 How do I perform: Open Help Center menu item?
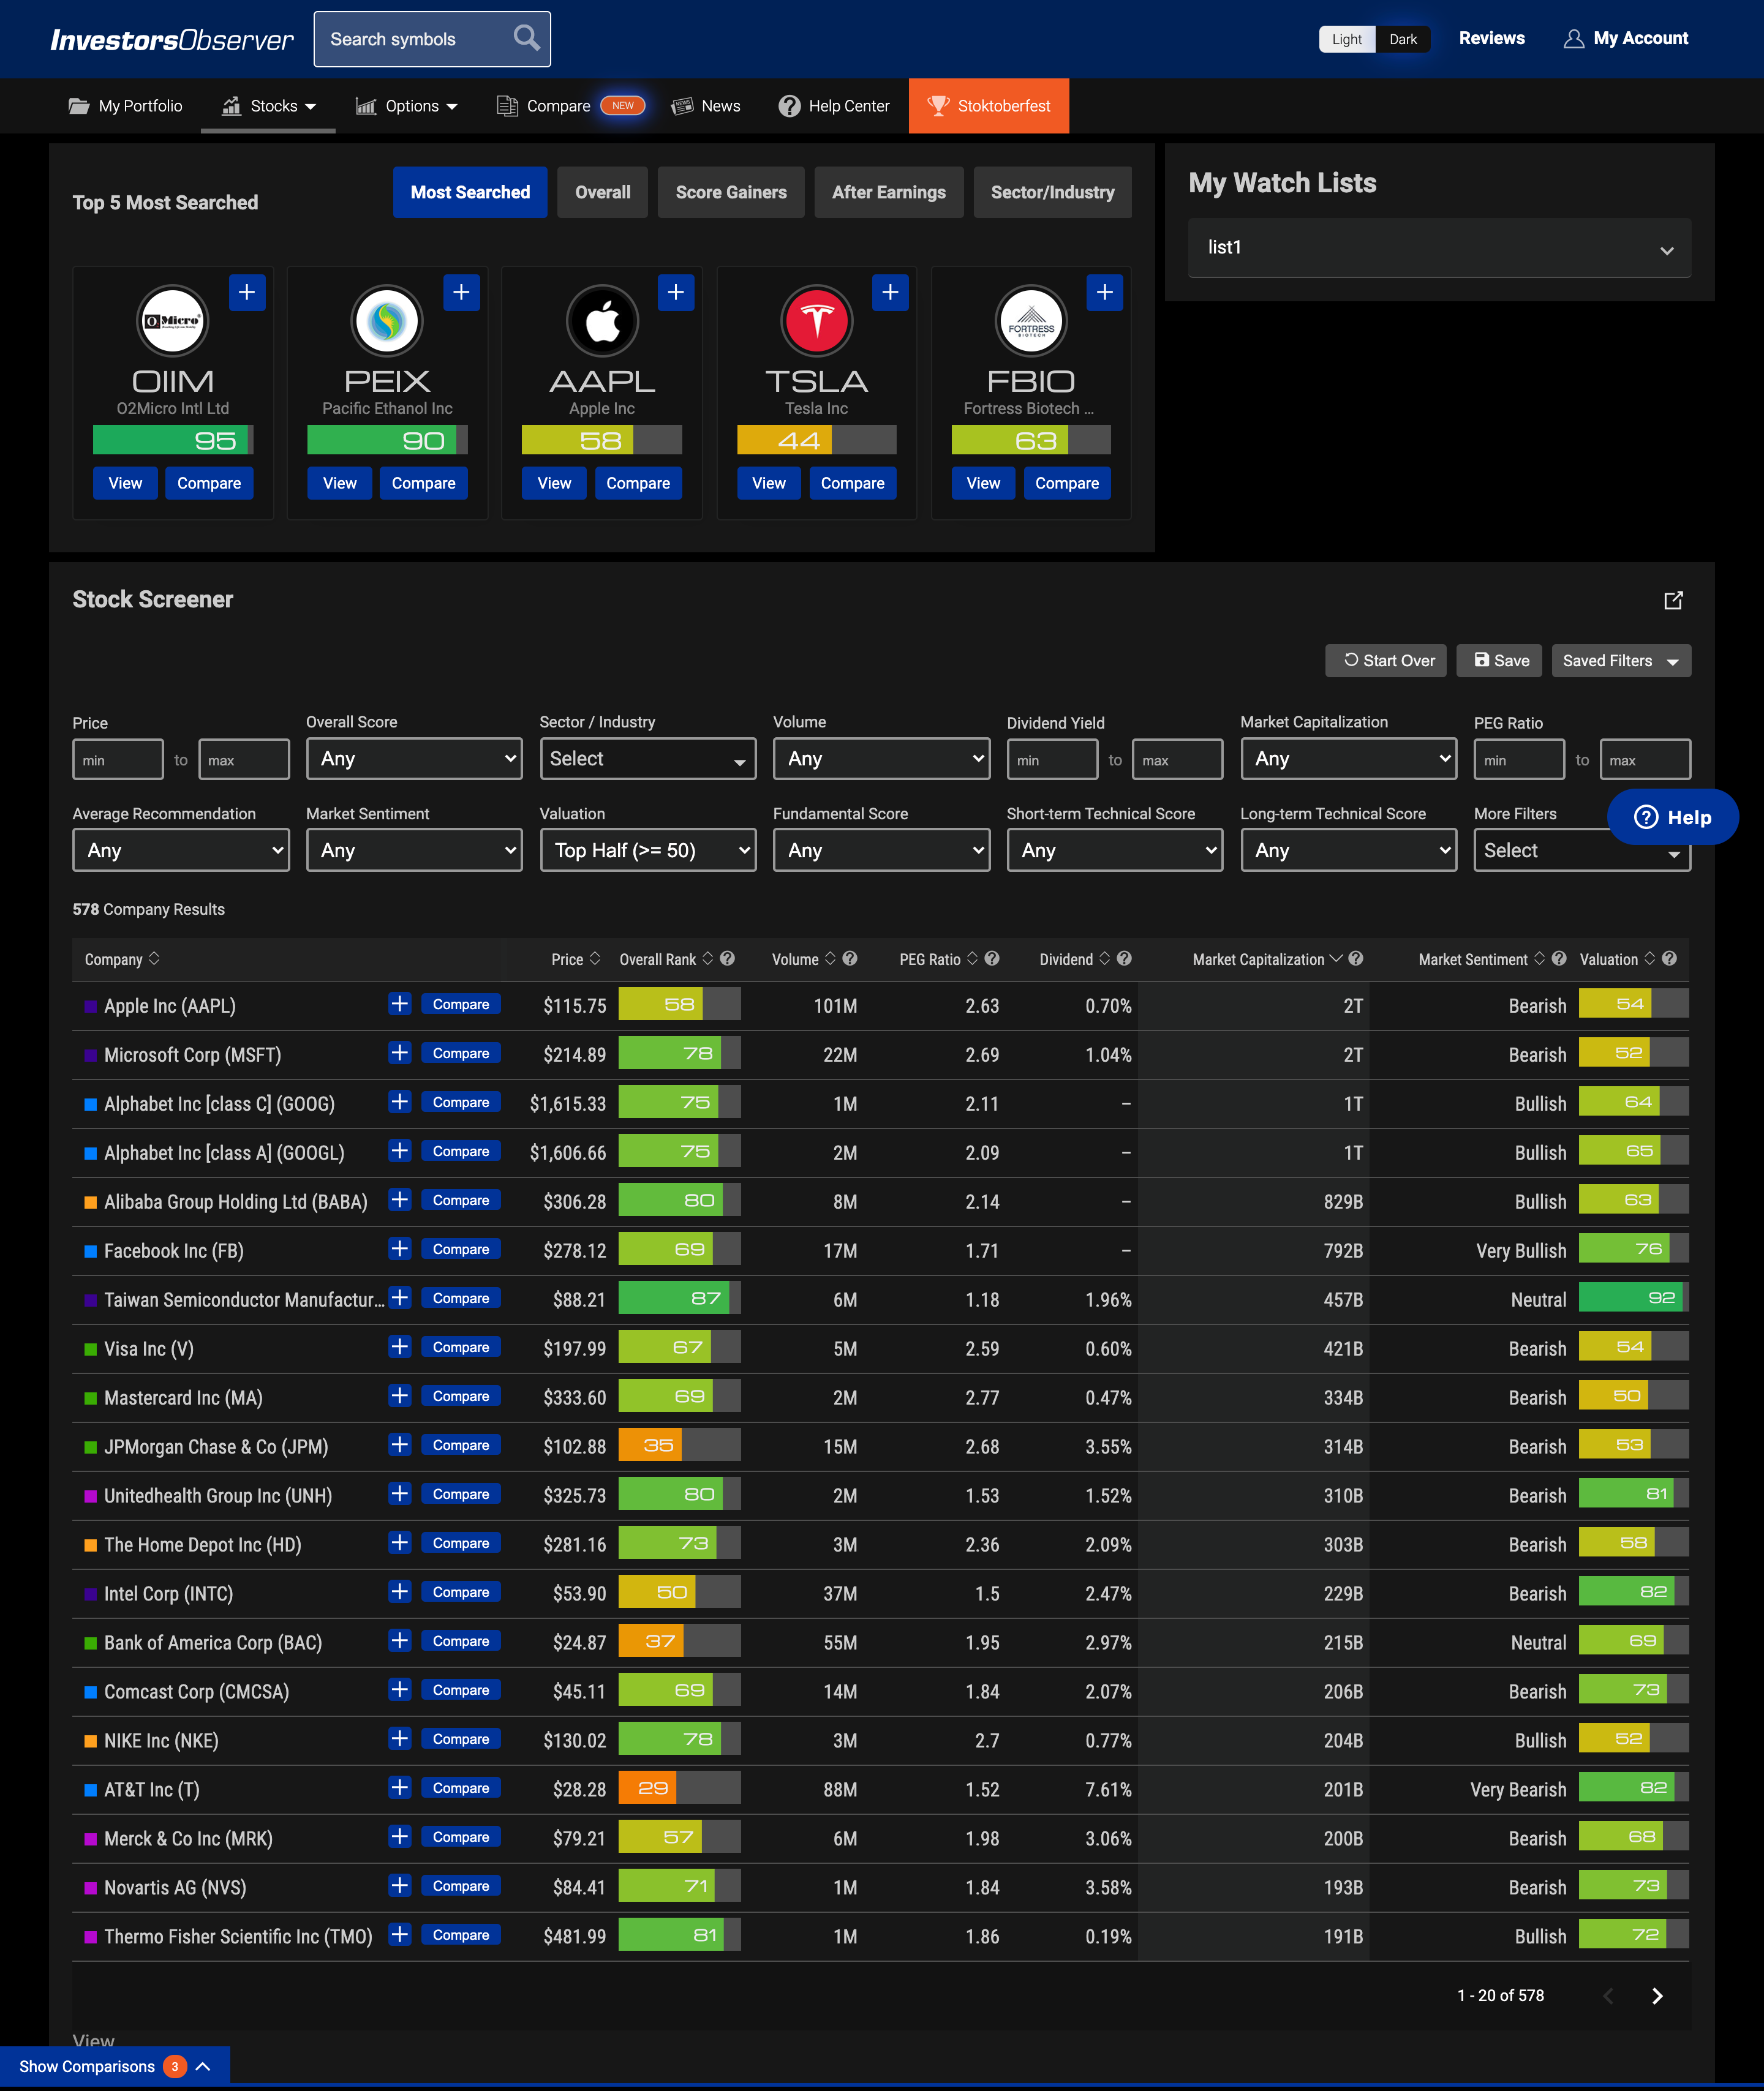(834, 106)
